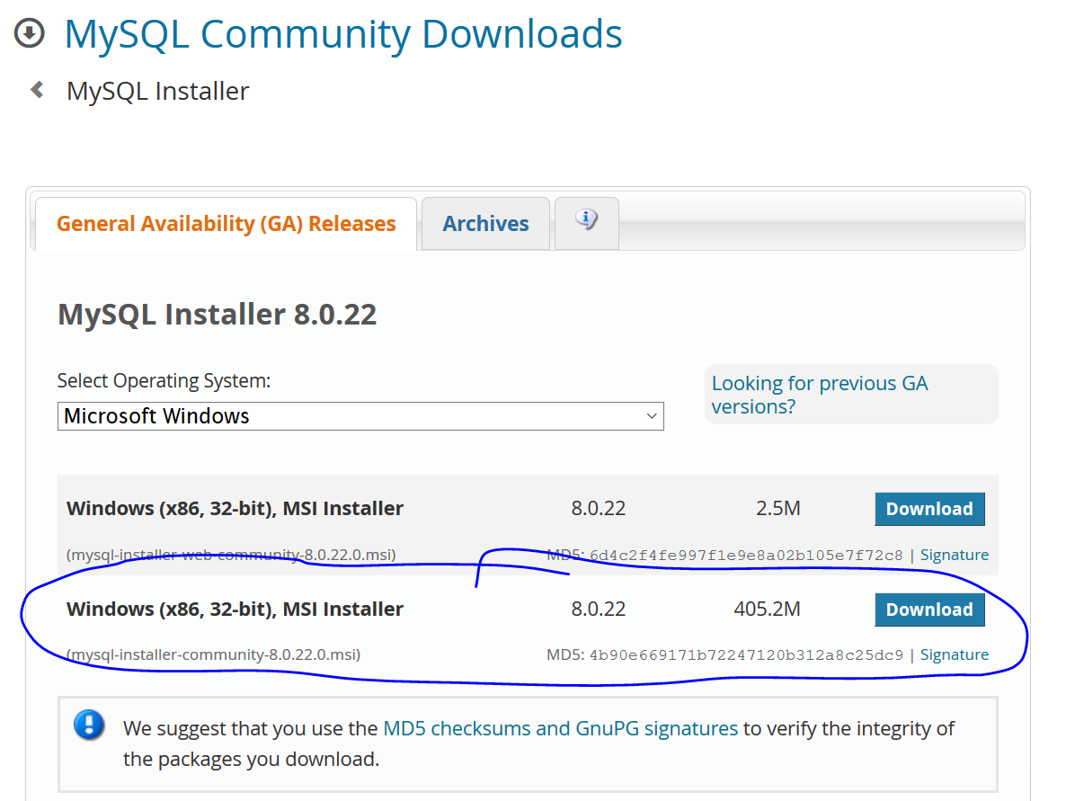Select the Windows x86 32-bit MSI Installer row
Image resolution: width=1084 pixels, height=801 pixels.
pyautogui.click(x=235, y=508)
